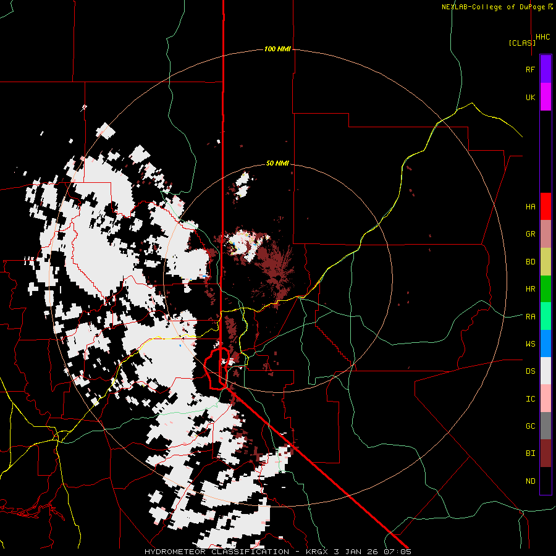Click the UK magenta legend swatch

(x=545, y=97)
